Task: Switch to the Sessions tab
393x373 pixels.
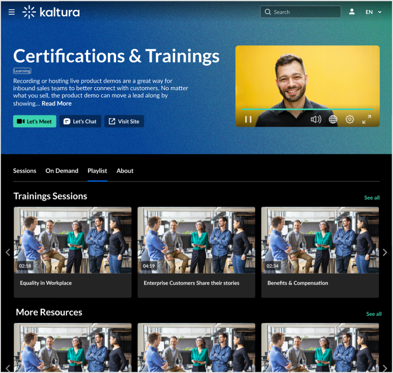Action: [24, 171]
